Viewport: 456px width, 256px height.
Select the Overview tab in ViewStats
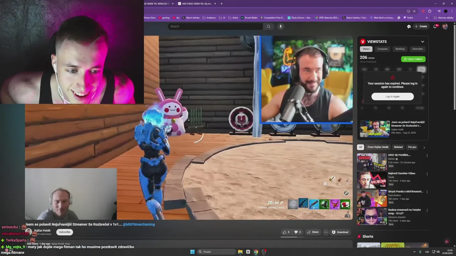coord(417,49)
